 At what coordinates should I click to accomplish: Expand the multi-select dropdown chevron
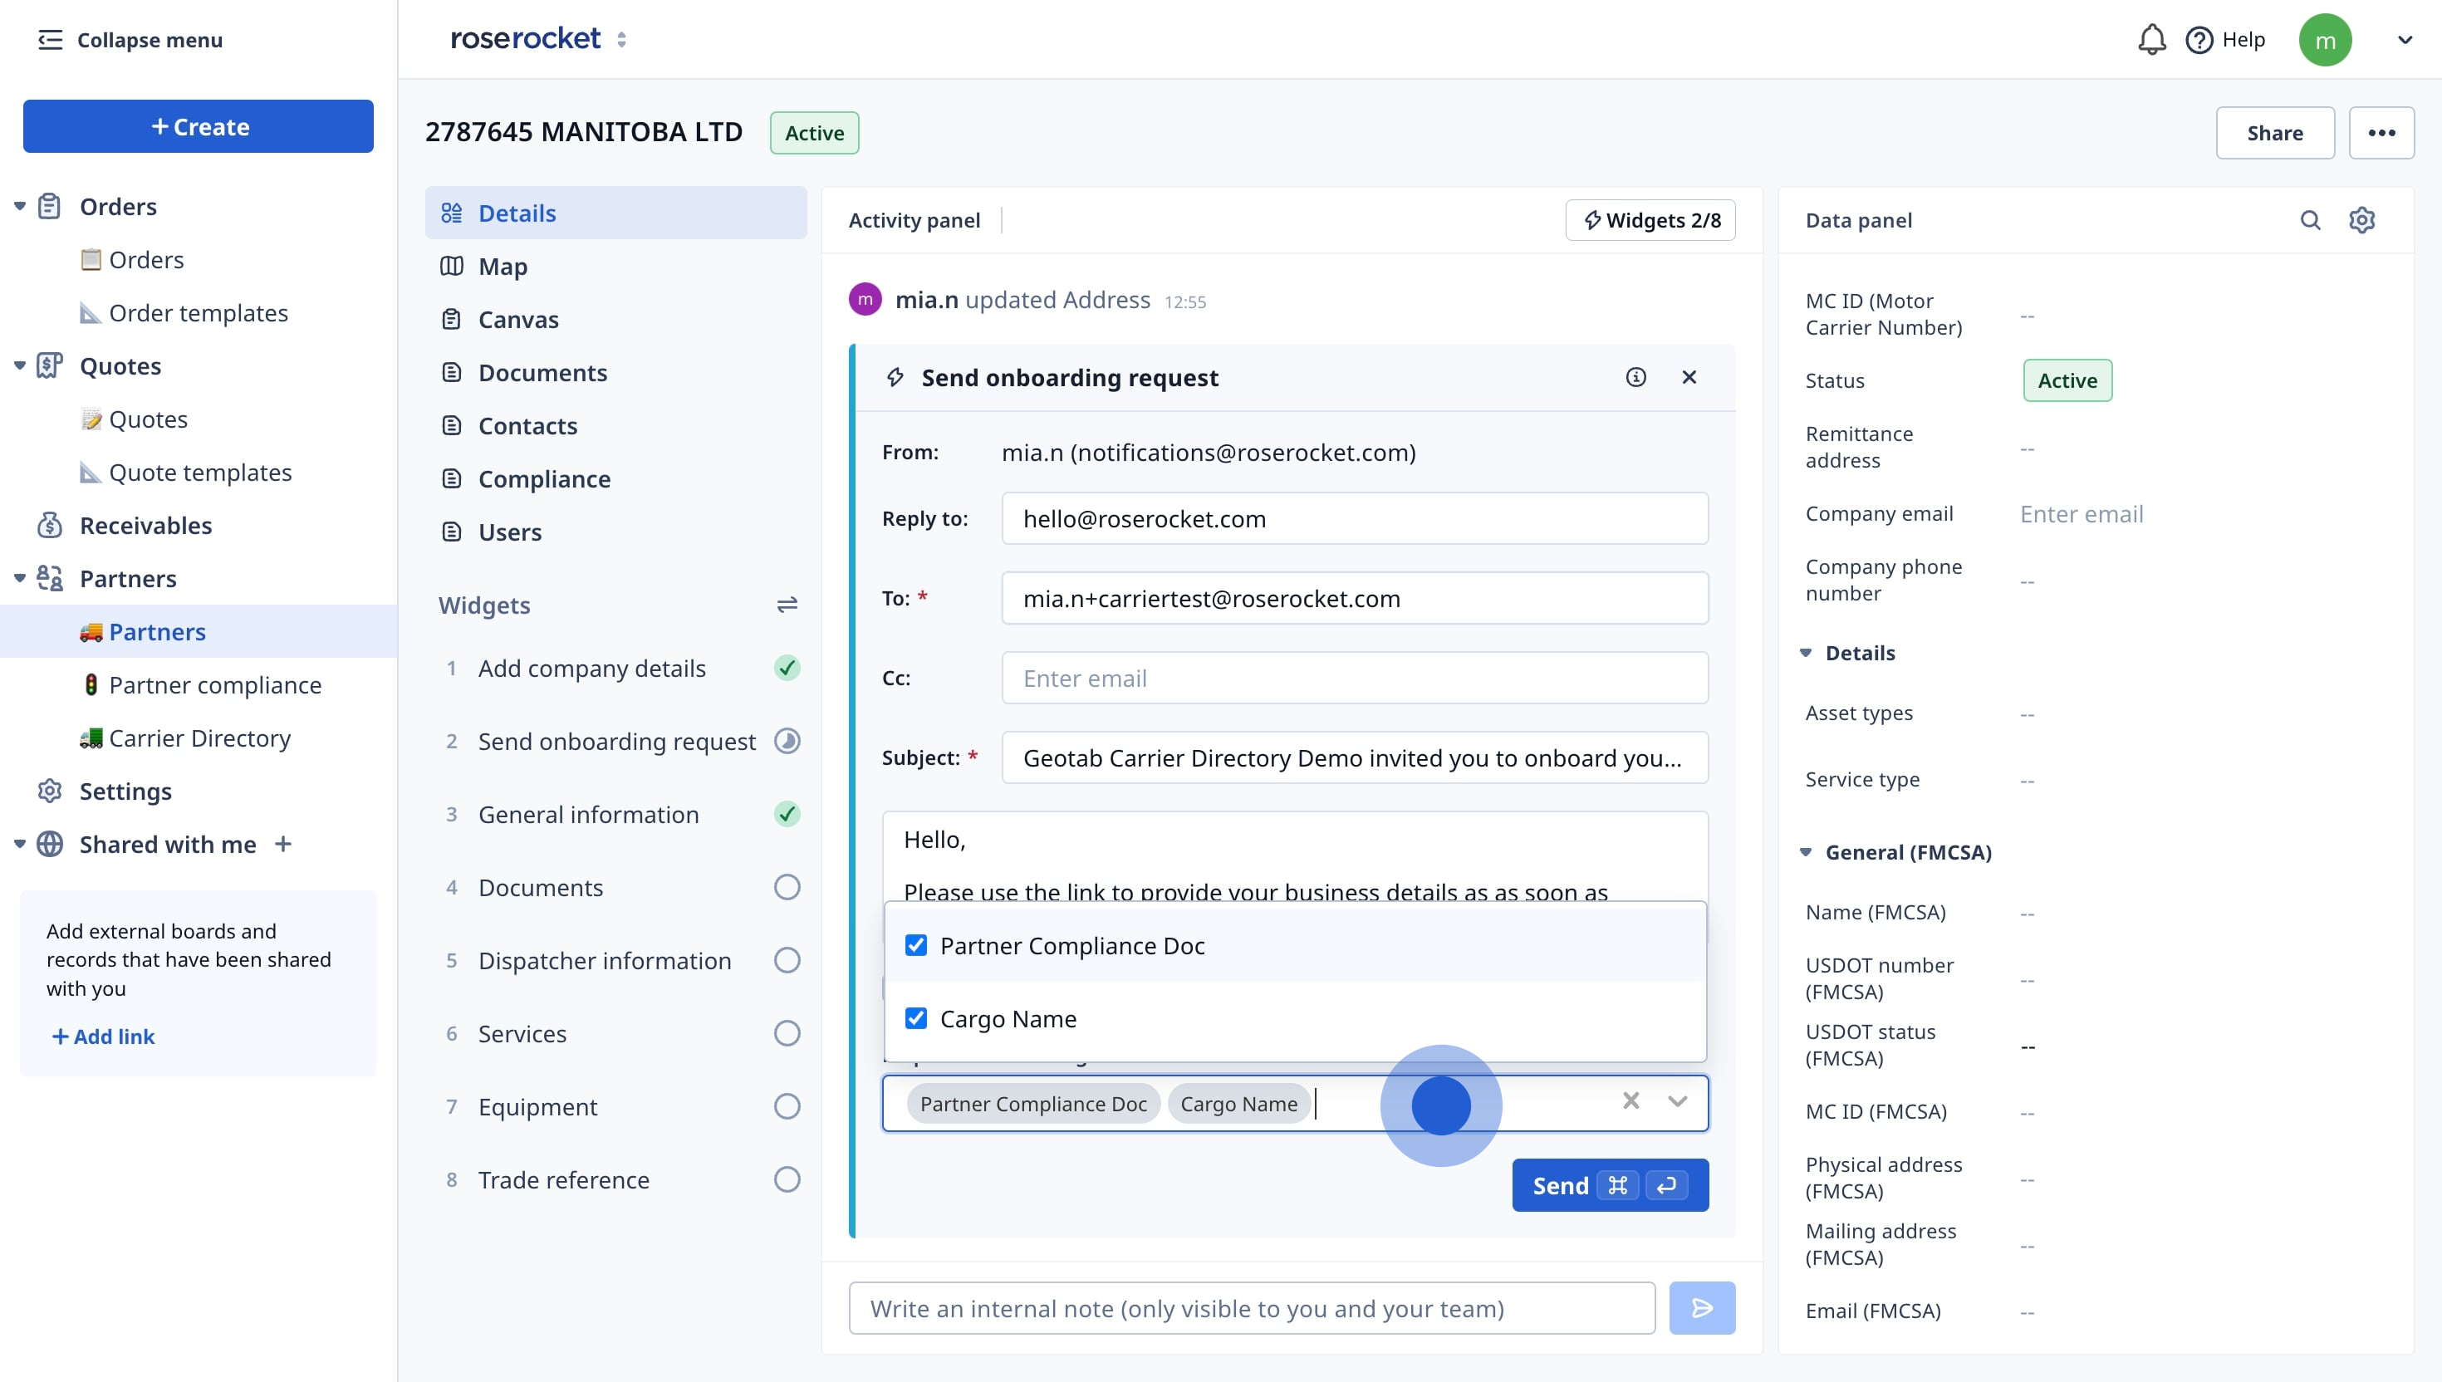pyautogui.click(x=1677, y=1101)
